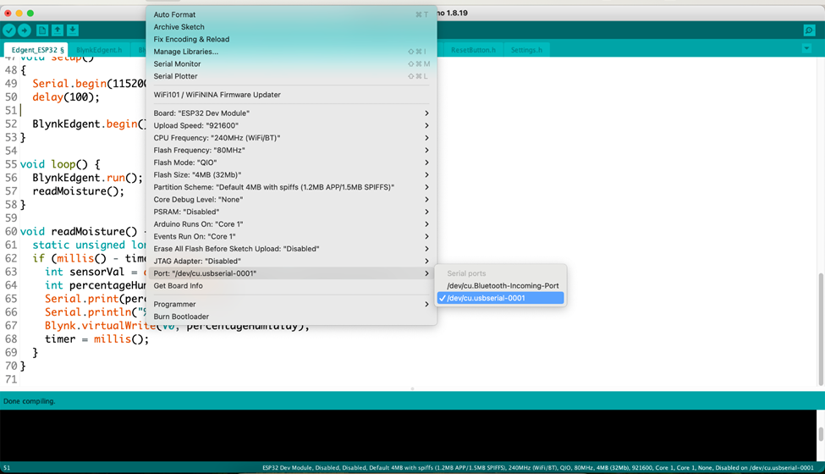Switch to the Edgent_ESP32 tab
This screenshot has height=474, width=825.
(x=37, y=50)
